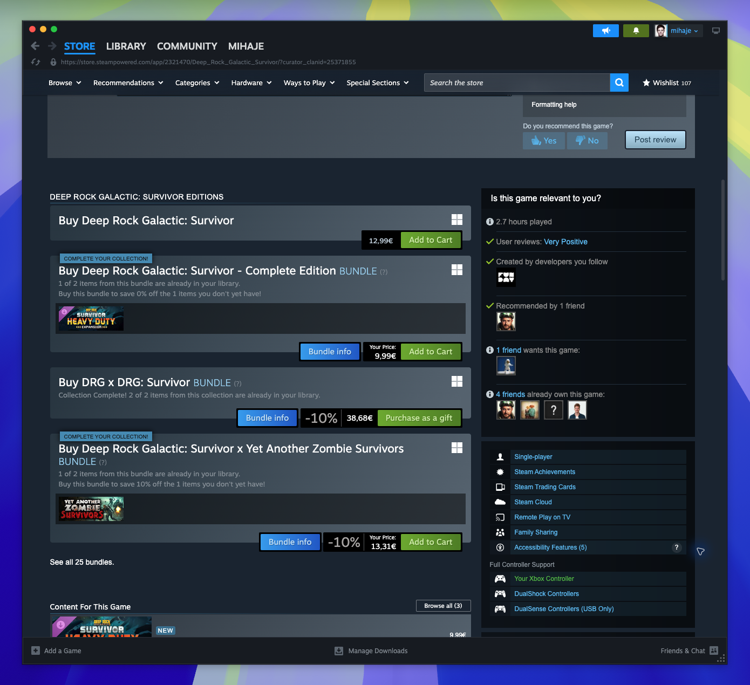The image size is (750, 685).
Task: Open the Yet Another Zombie Survivors thumbnail
Action: 91,509
